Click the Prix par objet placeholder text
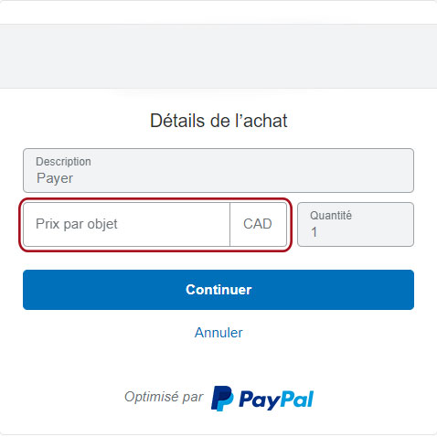 coord(77,224)
